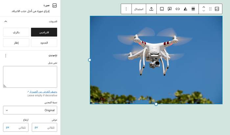Select the الحدود border style
Viewport: 230px width, 135px height.
44,43
